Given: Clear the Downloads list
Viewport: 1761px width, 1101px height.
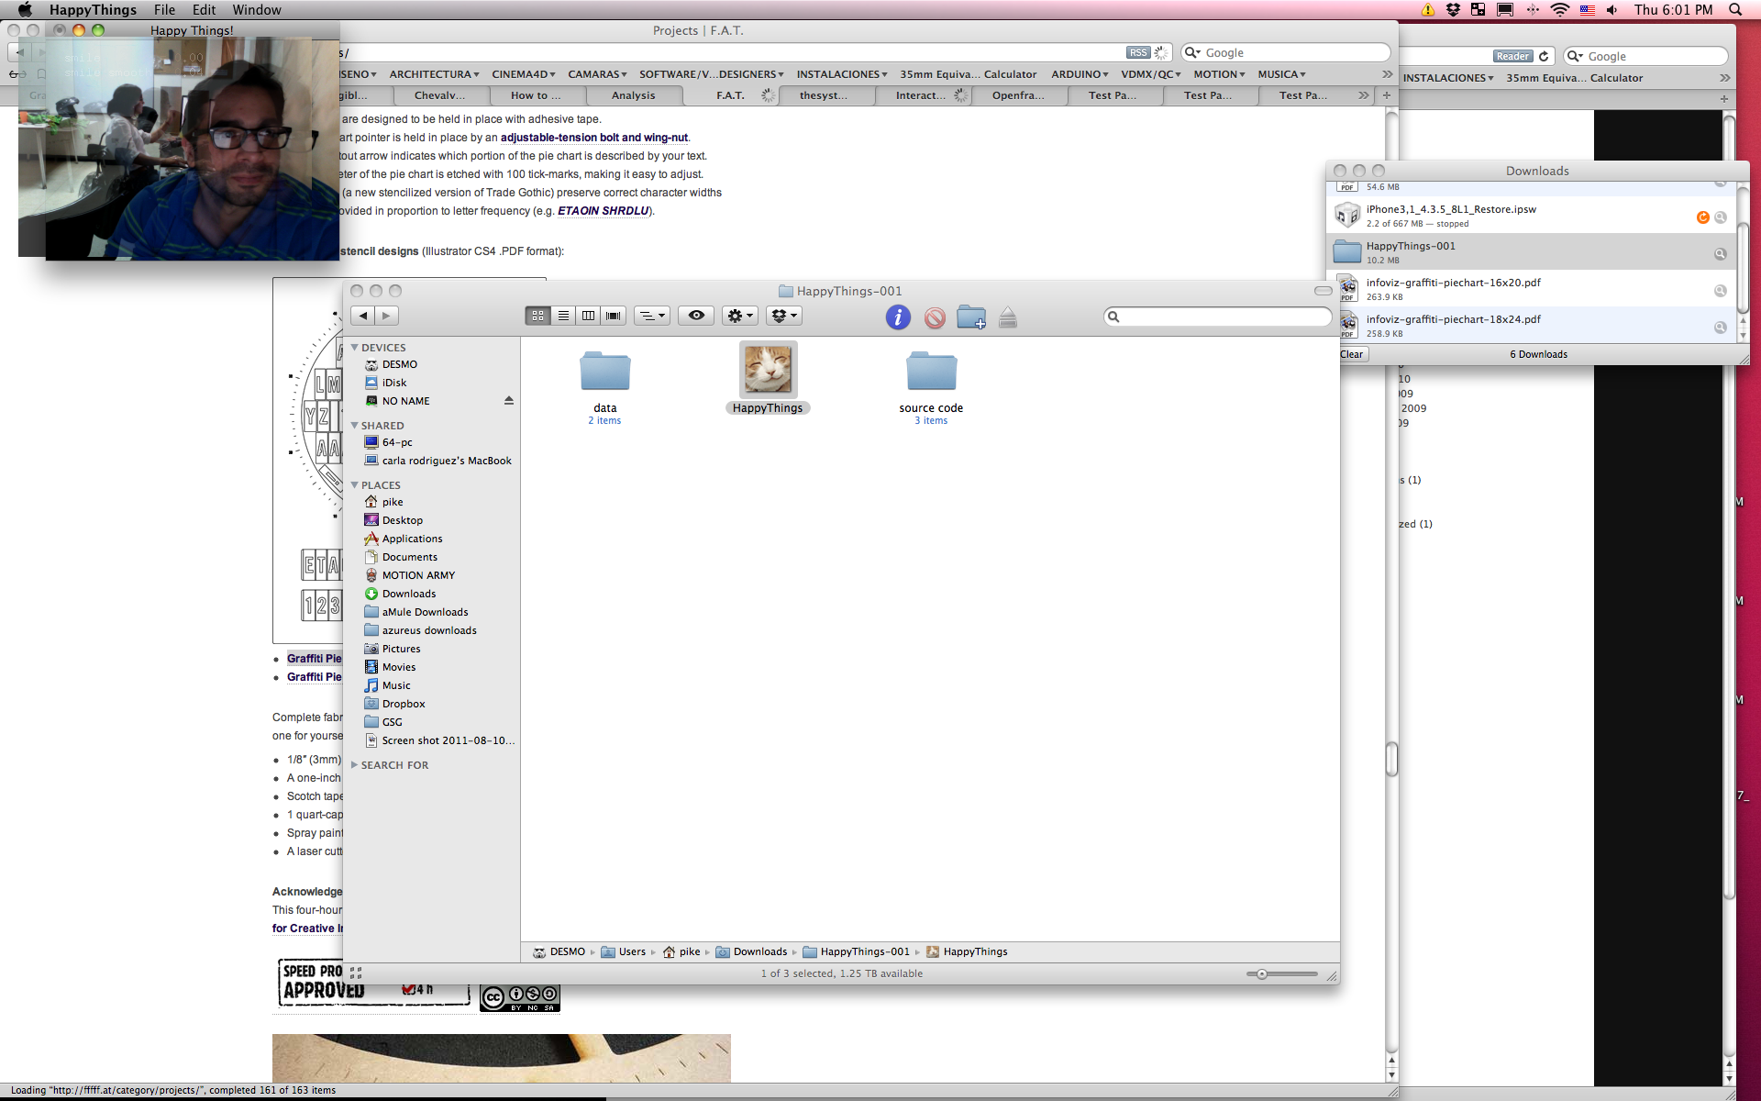Looking at the screenshot, I should tap(1351, 354).
